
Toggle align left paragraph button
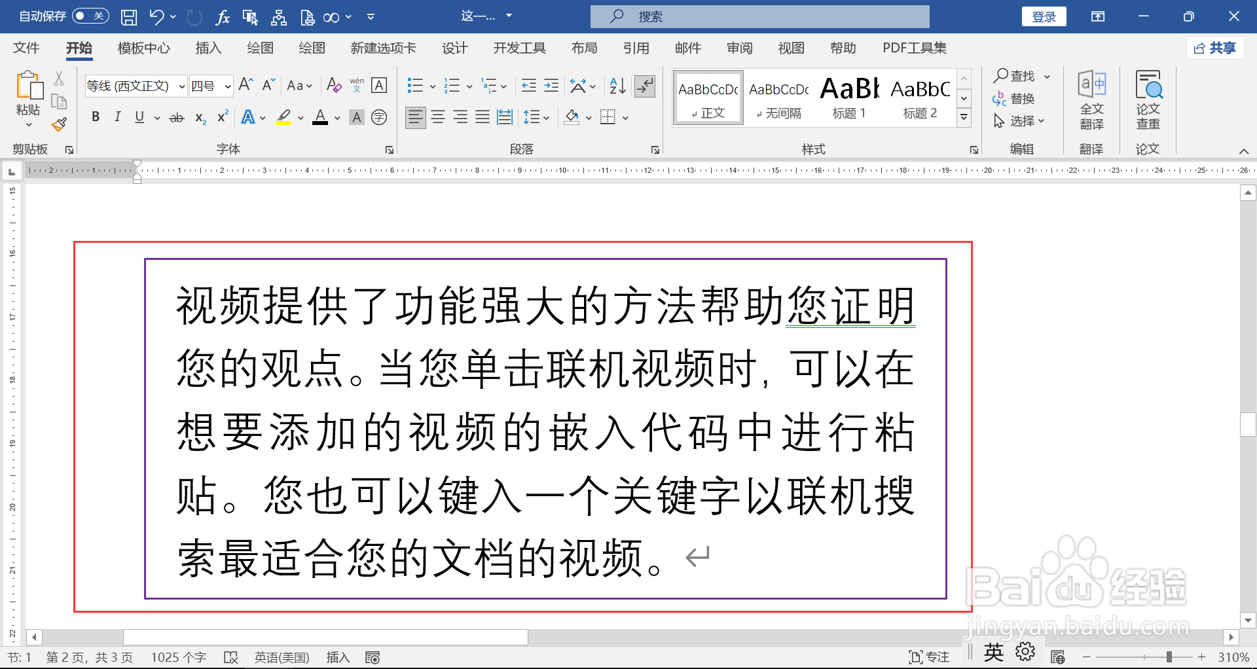click(x=415, y=117)
